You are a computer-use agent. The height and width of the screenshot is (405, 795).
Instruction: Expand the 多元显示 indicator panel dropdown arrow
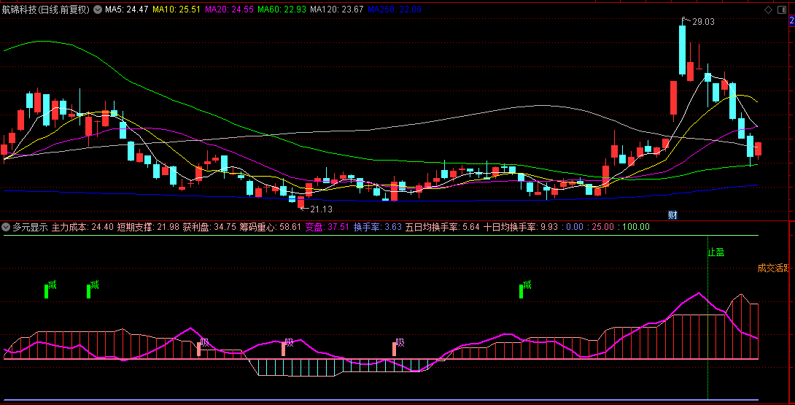coord(6,228)
